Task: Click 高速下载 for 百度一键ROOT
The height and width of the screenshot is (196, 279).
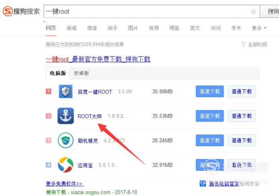Action: pyautogui.click(x=209, y=92)
